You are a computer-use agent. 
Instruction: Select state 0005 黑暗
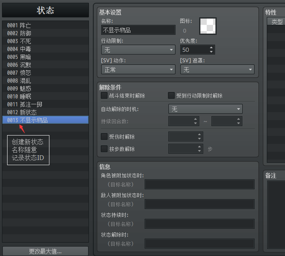click(45, 57)
